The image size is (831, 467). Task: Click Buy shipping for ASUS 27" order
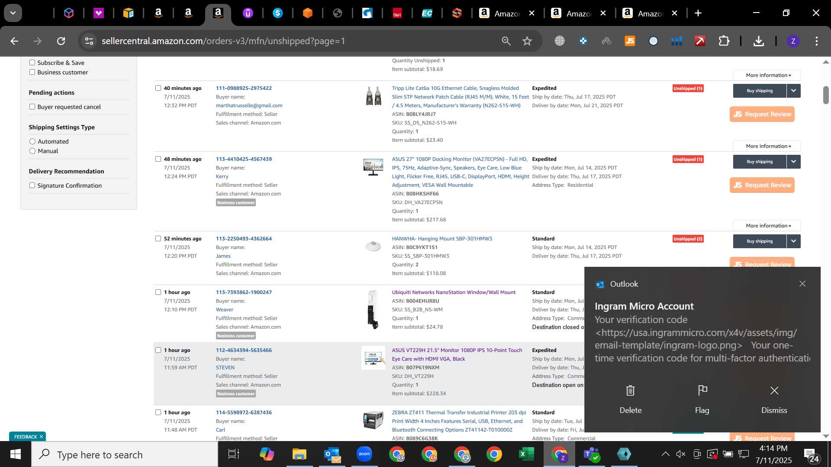coord(760,162)
